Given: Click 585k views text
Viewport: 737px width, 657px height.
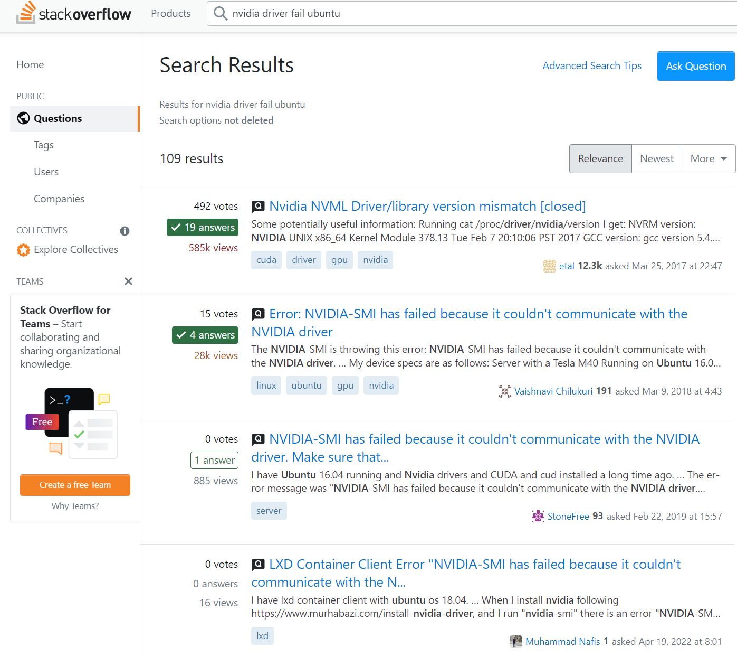Looking at the screenshot, I should (213, 248).
